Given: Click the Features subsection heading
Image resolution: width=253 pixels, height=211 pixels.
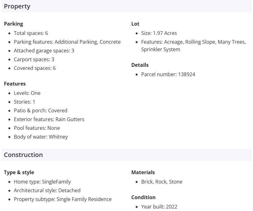Looking at the screenshot, I should pyautogui.click(x=15, y=84).
